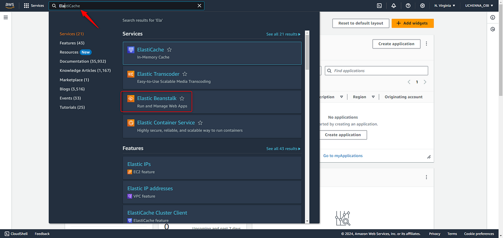Clear the search box with the X icon
Viewport: 503px width, 238px height.
[199, 6]
